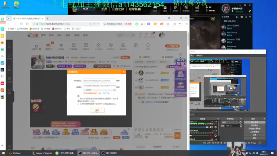Open the Windows Start menu
The width and height of the screenshot is (277, 156).
[3, 153]
